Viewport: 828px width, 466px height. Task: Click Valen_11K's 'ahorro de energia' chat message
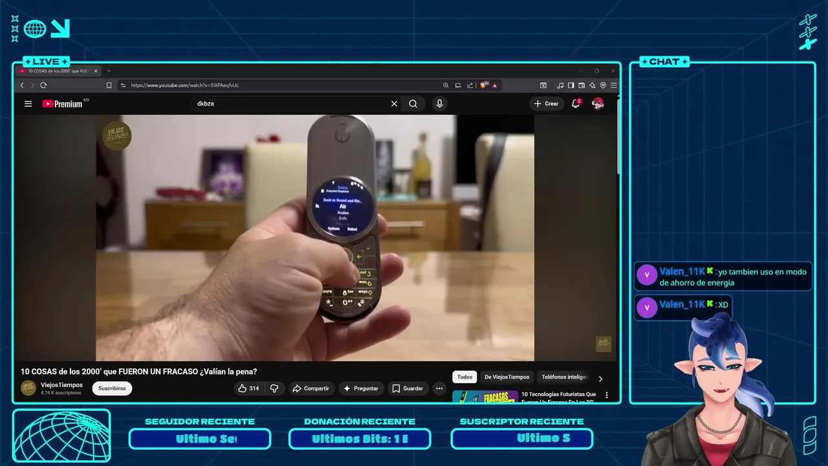[x=723, y=277]
